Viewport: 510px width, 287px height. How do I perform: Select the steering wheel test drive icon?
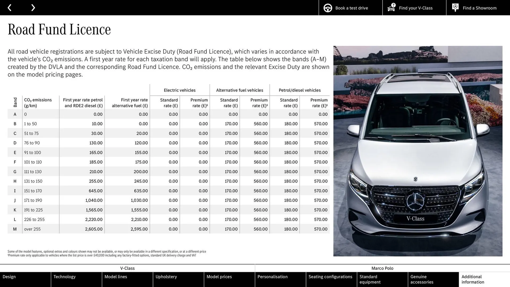point(328,8)
